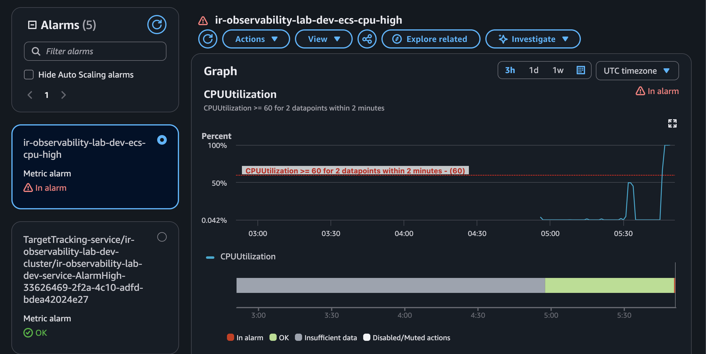Click the green OK legend swatch
This screenshot has width=706, height=354.
(x=273, y=338)
